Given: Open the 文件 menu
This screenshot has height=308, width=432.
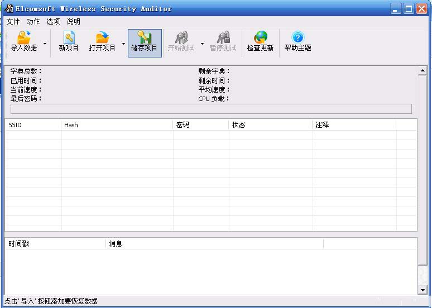Looking at the screenshot, I should click(x=13, y=22).
